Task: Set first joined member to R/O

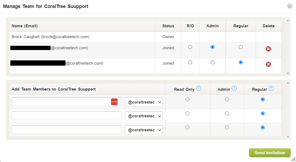Action: click(190, 47)
